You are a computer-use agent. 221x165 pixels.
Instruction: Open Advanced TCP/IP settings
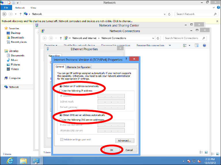124,141
